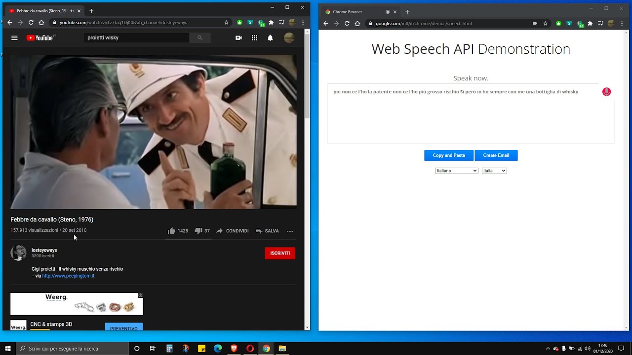This screenshot has width=632, height=355.
Task: Open media control icon in Speech demo toolbar
Action: click(x=600, y=23)
